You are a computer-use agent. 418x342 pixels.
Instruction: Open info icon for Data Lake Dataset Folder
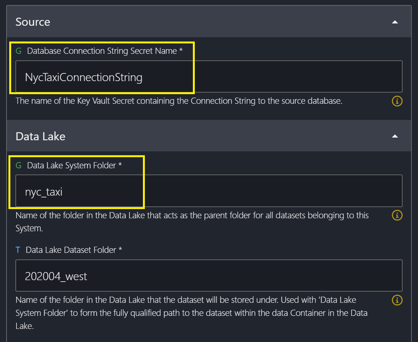tap(397, 300)
